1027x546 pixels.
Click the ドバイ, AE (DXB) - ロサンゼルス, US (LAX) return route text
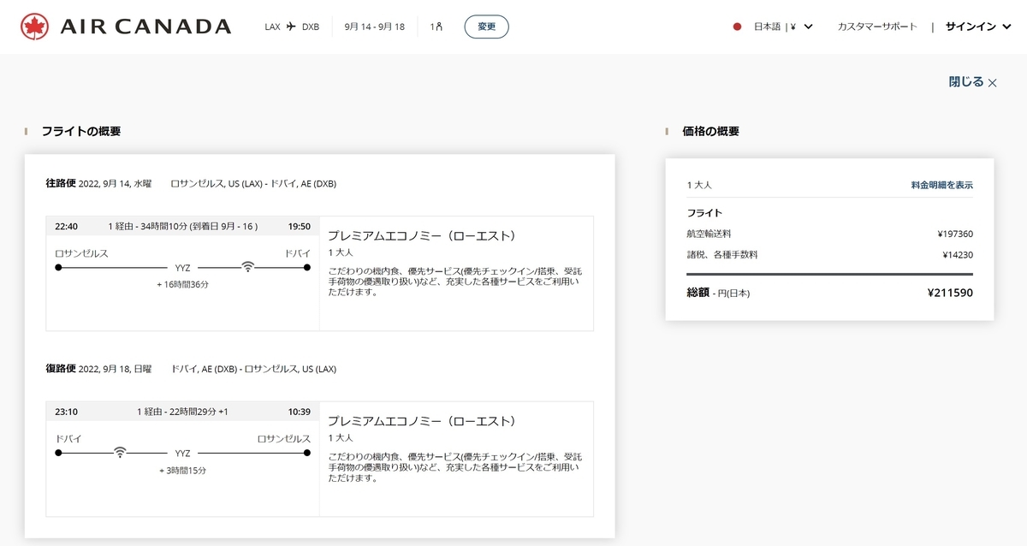(x=253, y=369)
